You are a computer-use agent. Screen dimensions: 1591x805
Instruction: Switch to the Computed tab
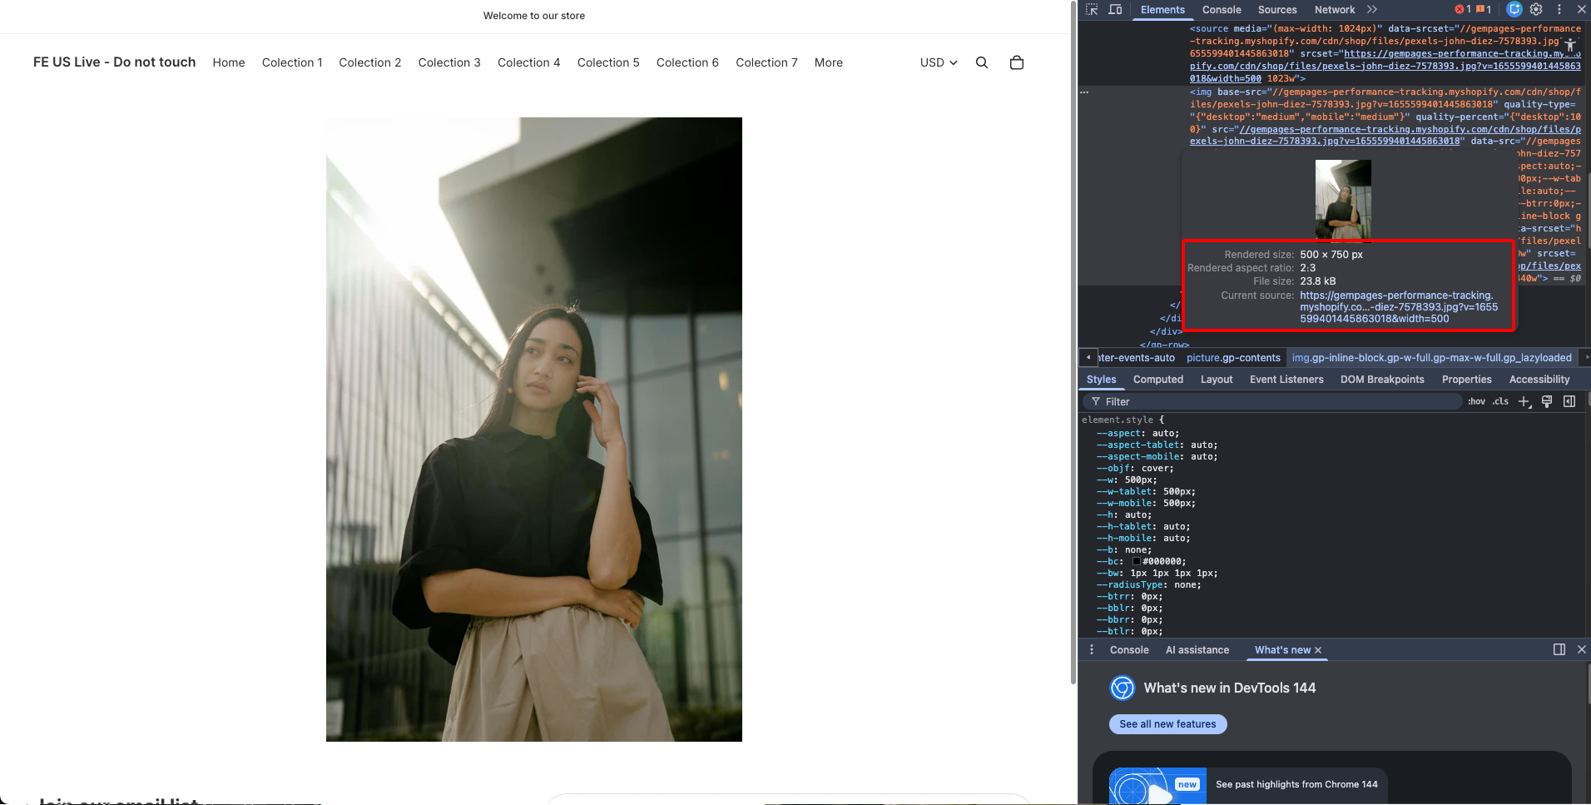point(1157,380)
